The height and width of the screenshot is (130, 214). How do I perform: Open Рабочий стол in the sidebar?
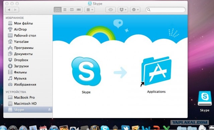28,36
